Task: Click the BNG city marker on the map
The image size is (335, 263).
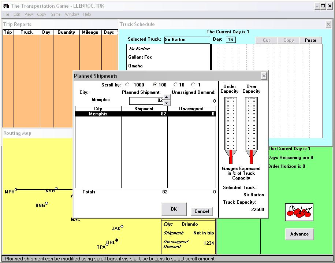Action: coord(46,203)
